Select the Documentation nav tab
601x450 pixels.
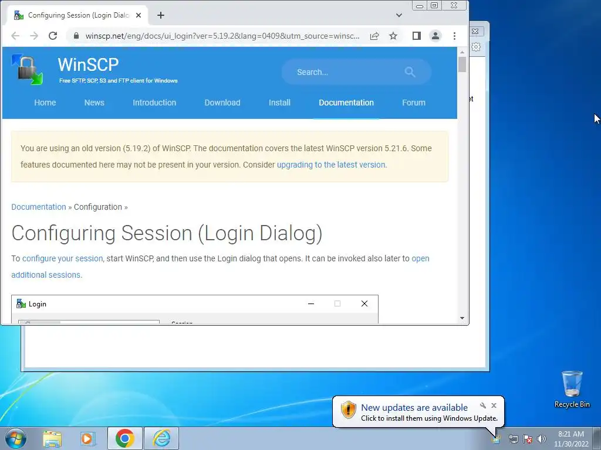pyautogui.click(x=346, y=103)
